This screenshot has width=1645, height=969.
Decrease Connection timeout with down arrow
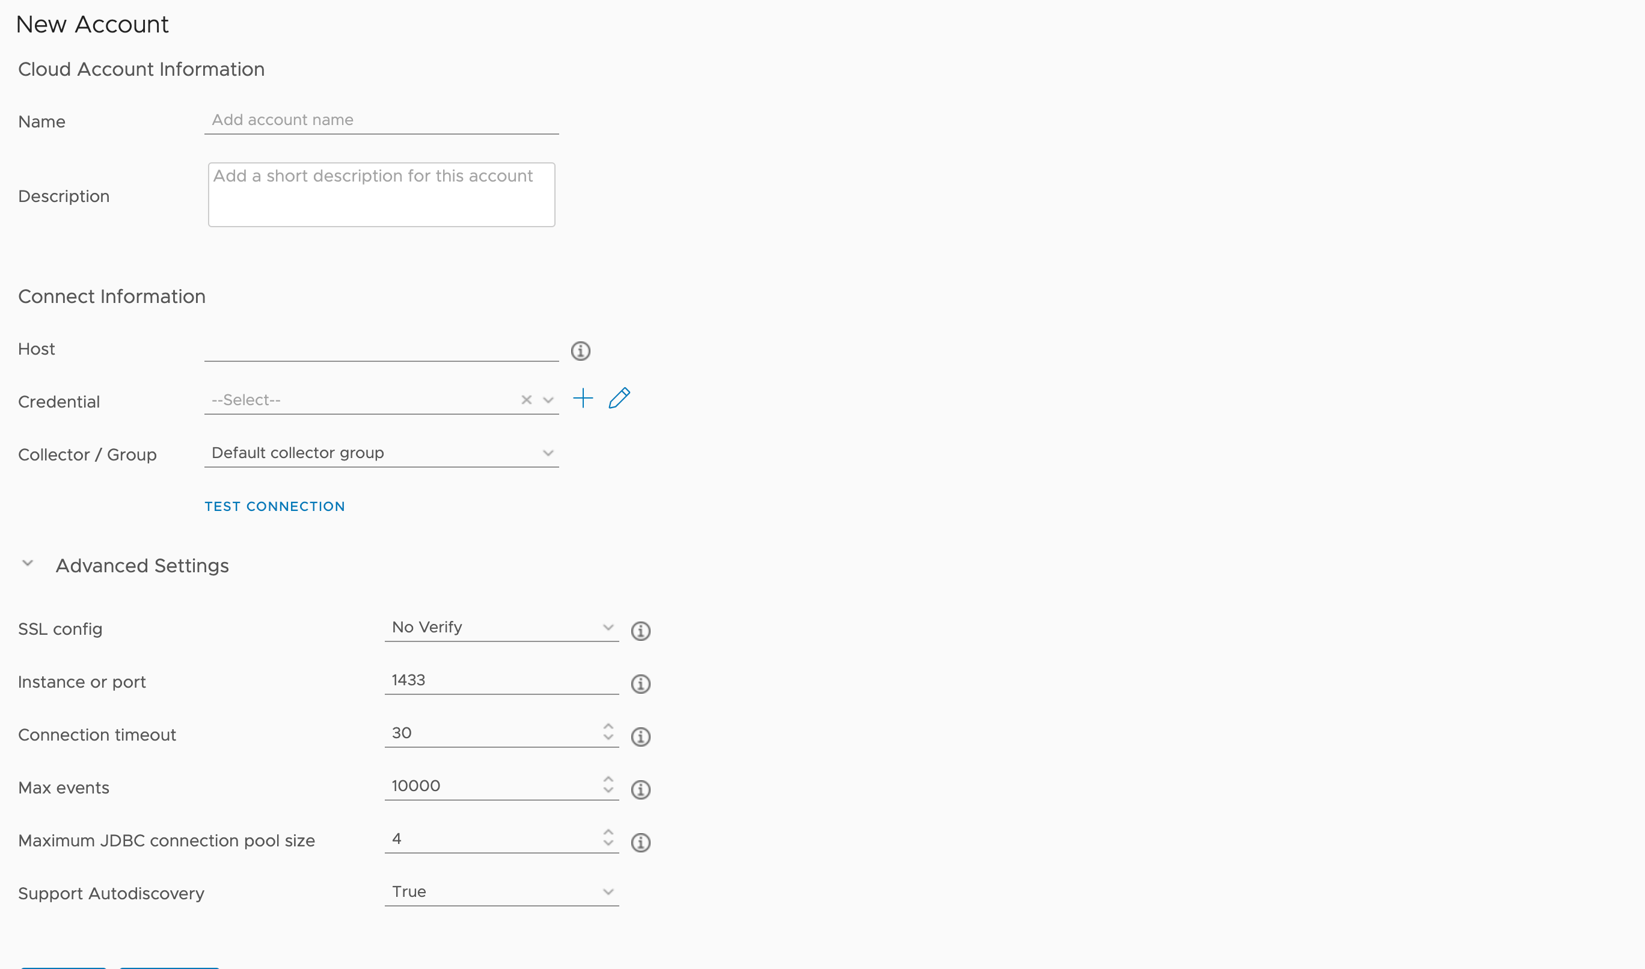pyautogui.click(x=608, y=738)
